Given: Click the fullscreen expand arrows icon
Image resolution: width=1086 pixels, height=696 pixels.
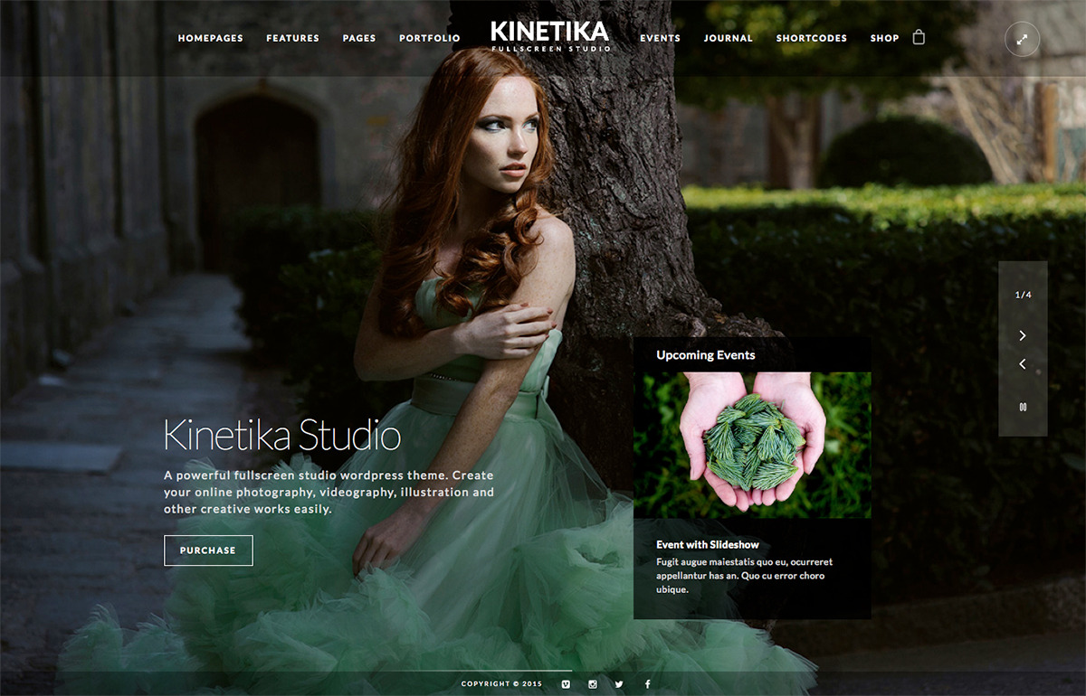Looking at the screenshot, I should tap(1022, 40).
